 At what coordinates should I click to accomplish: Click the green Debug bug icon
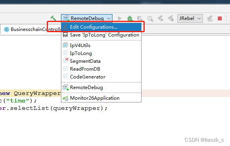[130, 18]
